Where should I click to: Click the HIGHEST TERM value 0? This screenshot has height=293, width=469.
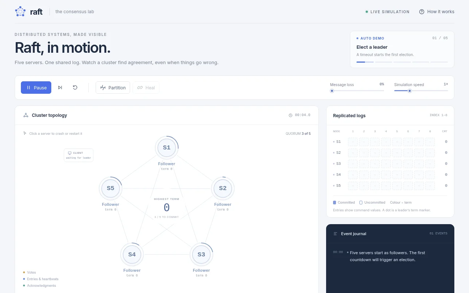[167, 208]
